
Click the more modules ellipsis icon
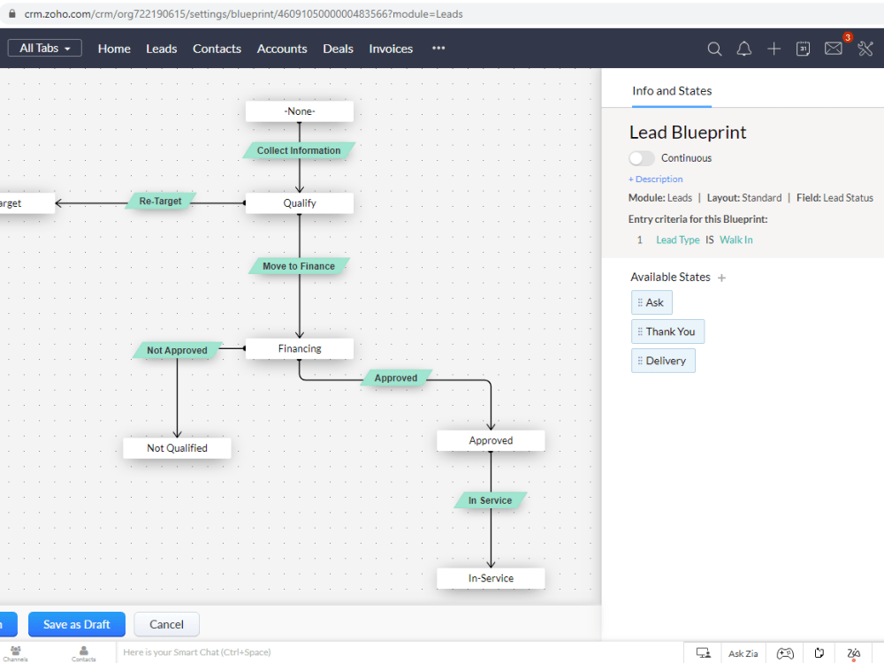coord(438,49)
